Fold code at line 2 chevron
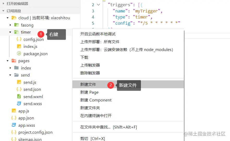The height and width of the screenshot is (141, 230). click(x=98, y=5)
